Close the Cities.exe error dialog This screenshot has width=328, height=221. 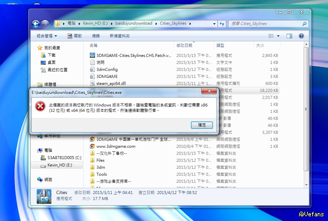209,91
